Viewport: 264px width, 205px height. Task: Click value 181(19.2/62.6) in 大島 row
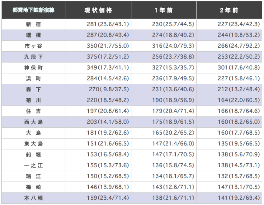(108, 133)
